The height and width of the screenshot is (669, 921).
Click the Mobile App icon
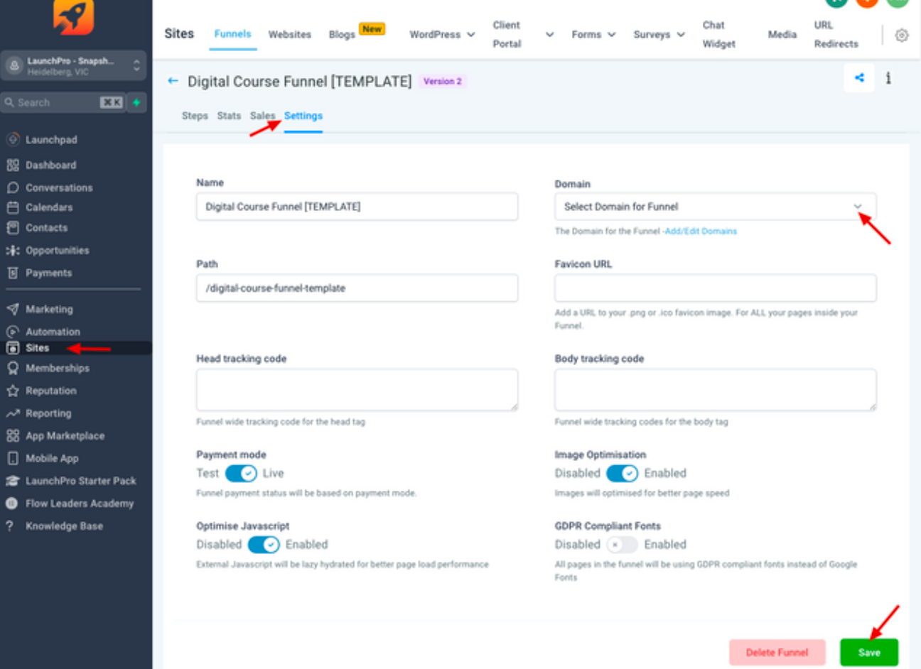pyautogui.click(x=12, y=458)
